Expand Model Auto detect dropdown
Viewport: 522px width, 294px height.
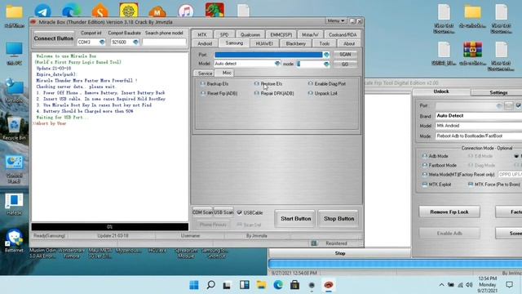pos(277,64)
